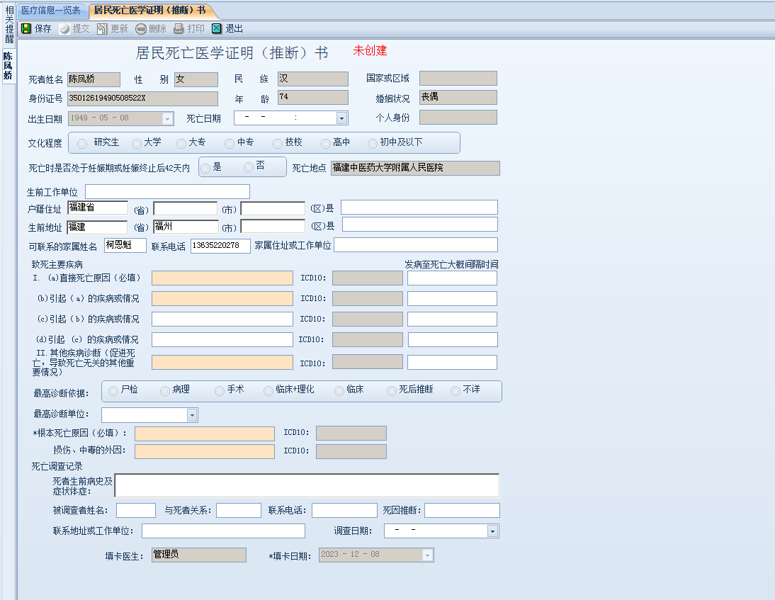Click the 户籍住址 city input field
Screen dimensions: 775x600
(186, 208)
